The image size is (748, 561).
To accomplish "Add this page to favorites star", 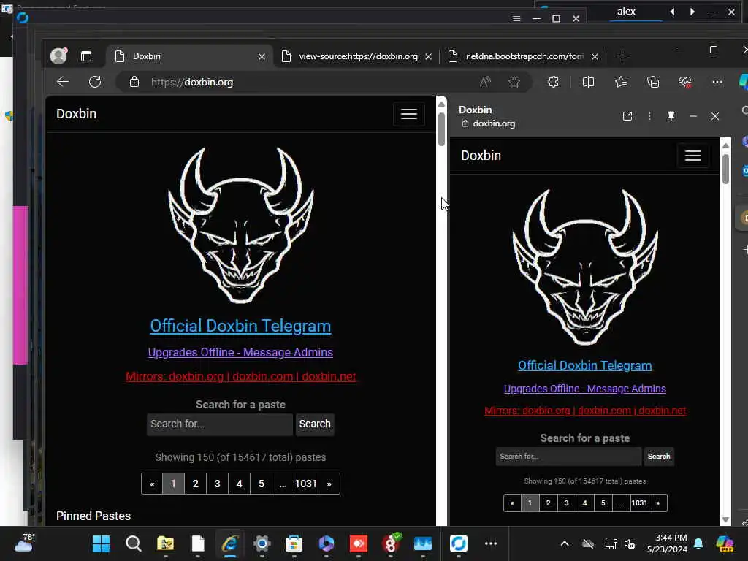I will pyautogui.click(x=514, y=82).
